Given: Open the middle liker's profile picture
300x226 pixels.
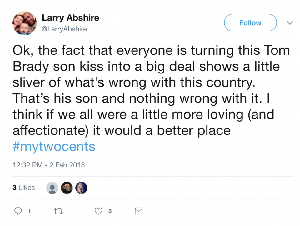Looking at the screenshot, I should [67, 188].
